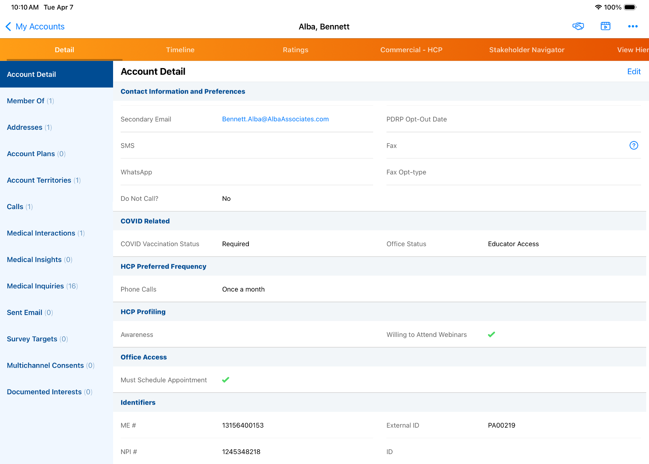This screenshot has width=649, height=464.
Task: Click the Fax help question mark icon
Action: [633, 145]
